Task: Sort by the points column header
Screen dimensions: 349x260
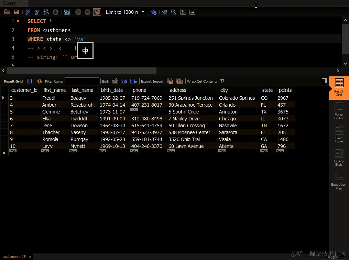Action: click(x=285, y=90)
